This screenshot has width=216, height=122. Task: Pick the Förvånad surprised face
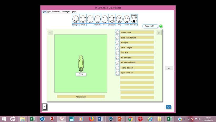click(134, 19)
